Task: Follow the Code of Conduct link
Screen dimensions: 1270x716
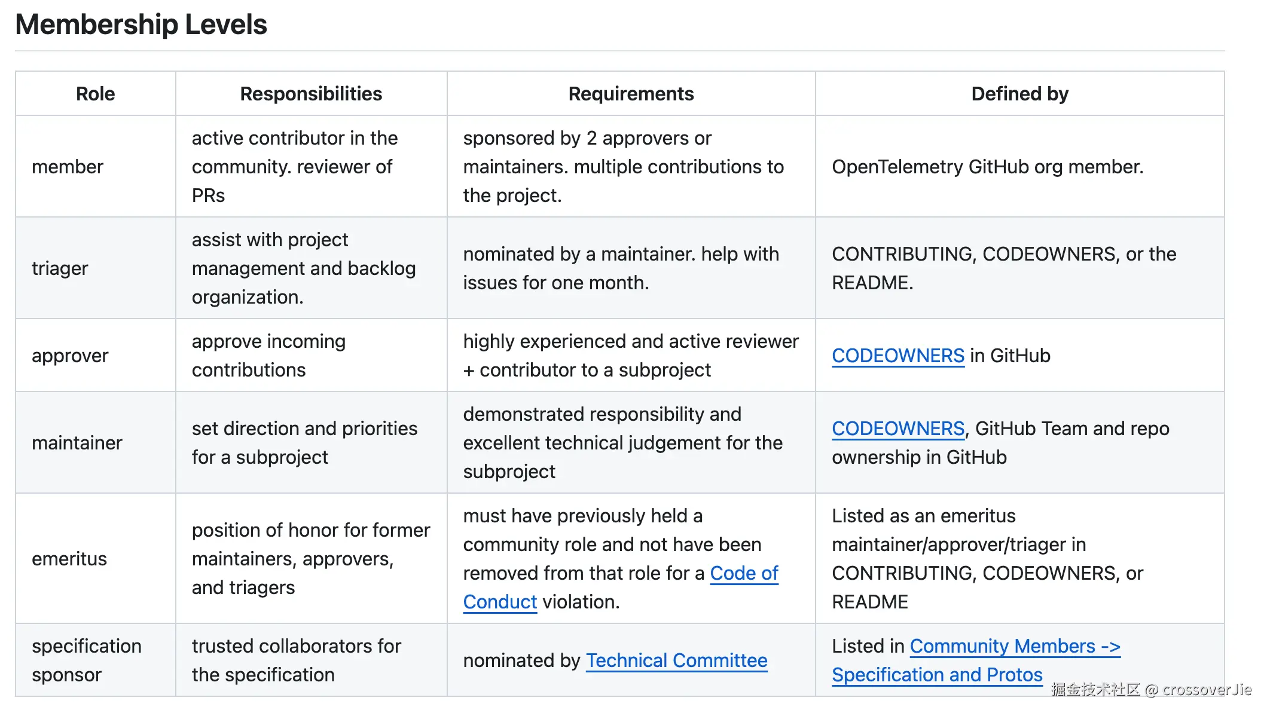Action: [743, 573]
